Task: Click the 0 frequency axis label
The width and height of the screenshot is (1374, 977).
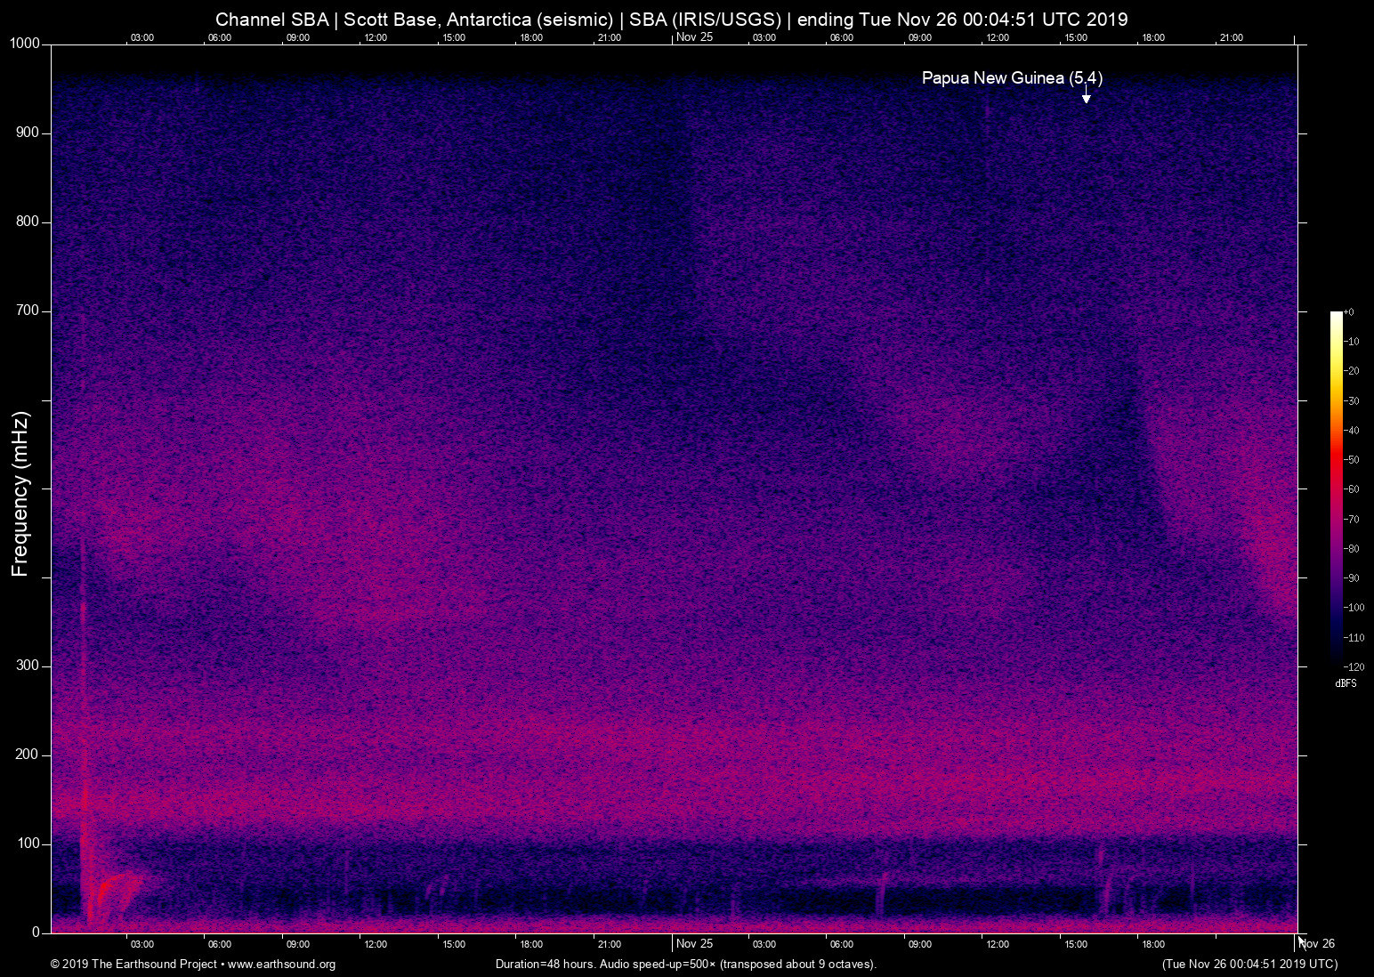Action: pyautogui.click(x=36, y=933)
